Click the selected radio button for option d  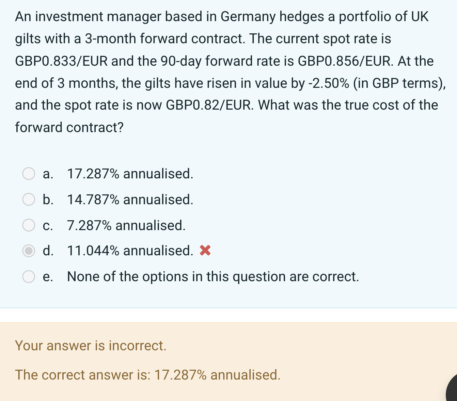pos(29,251)
